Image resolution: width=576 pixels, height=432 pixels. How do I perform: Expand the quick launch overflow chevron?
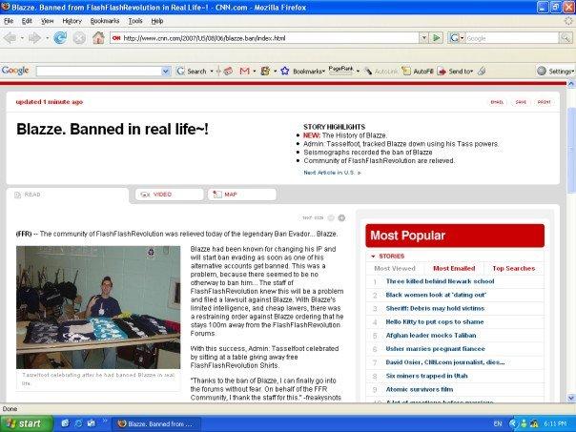point(104,421)
